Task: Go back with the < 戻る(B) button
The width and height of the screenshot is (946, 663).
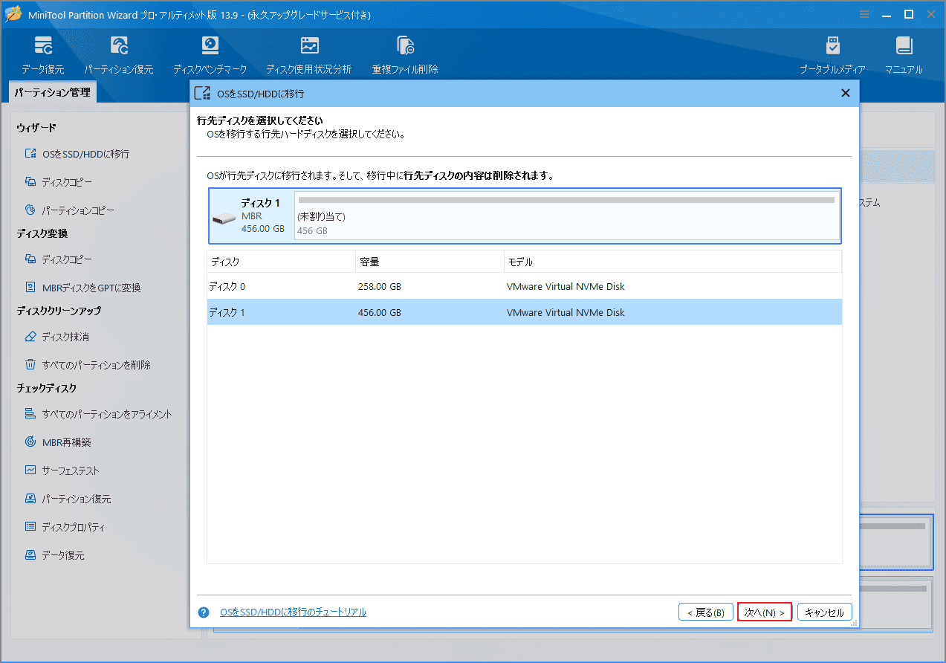Action: pos(706,612)
